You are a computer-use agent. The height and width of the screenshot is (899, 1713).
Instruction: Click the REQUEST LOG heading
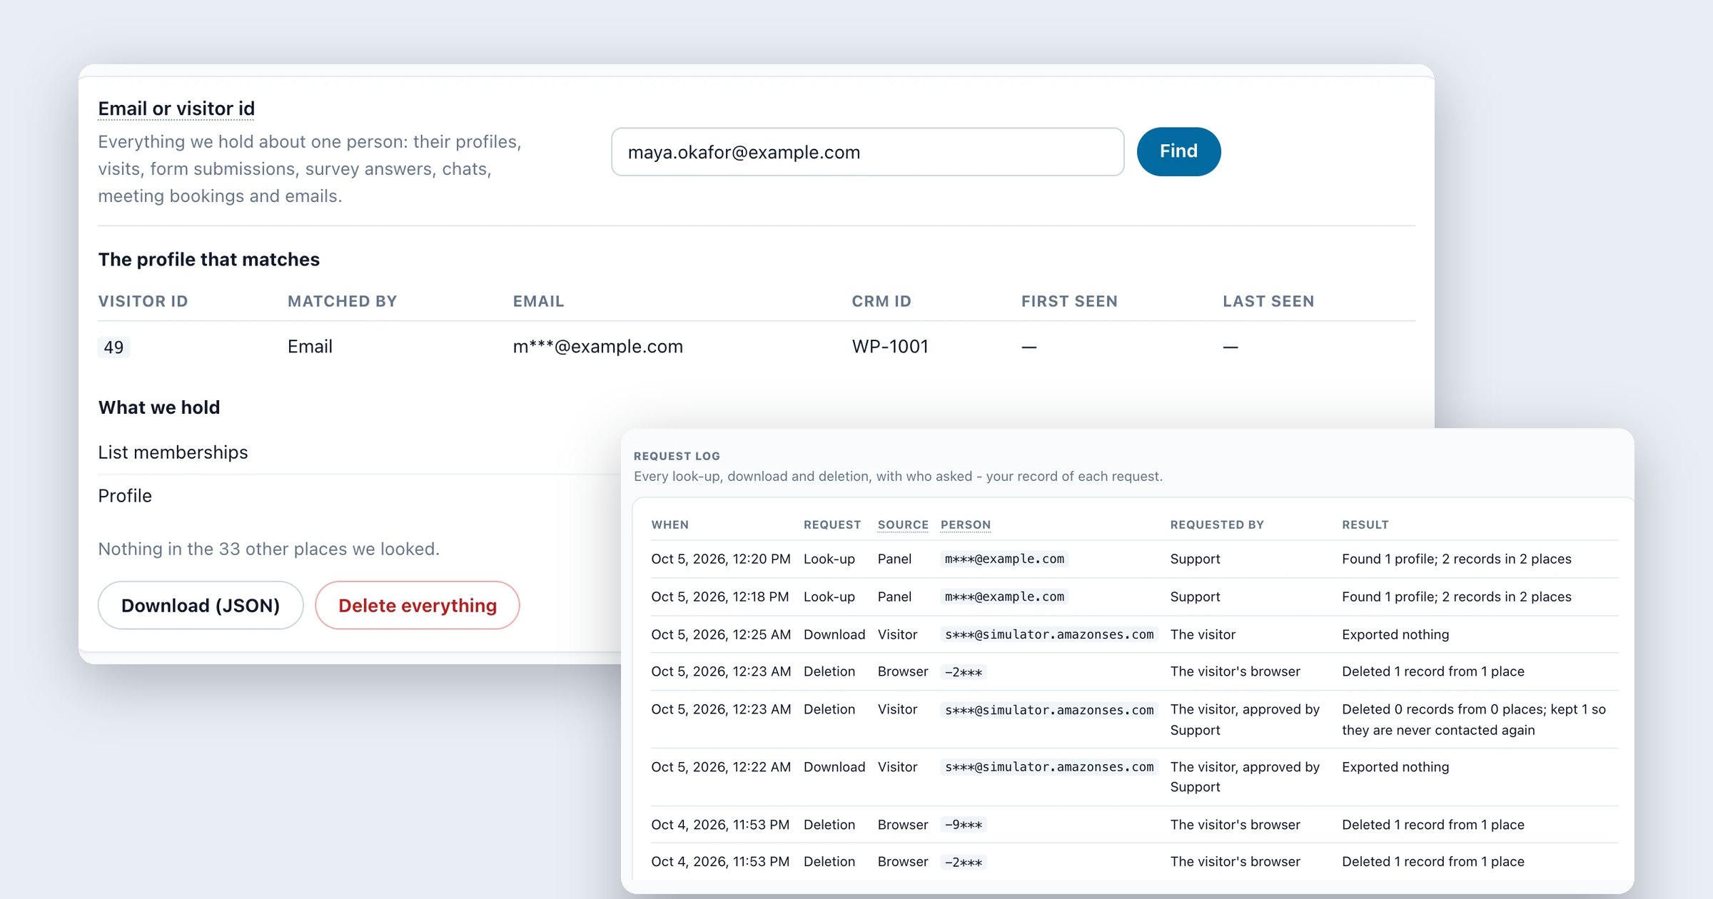point(677,456)
